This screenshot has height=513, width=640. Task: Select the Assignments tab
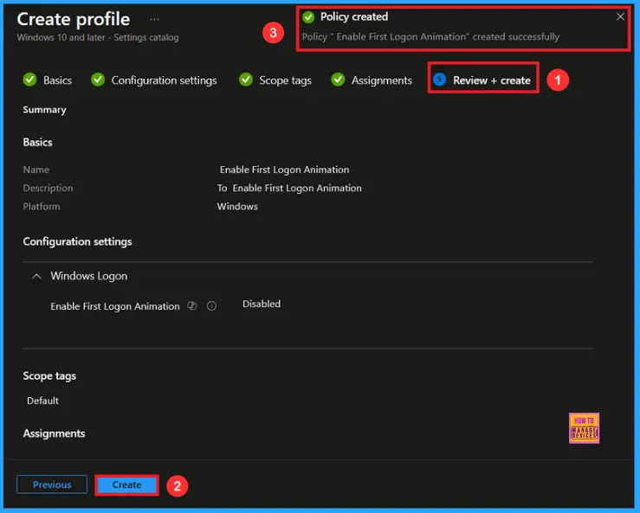(x=381, y=80)
